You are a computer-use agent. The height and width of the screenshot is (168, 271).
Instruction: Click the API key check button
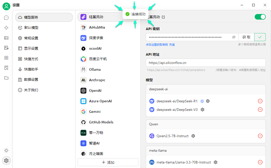260,37
